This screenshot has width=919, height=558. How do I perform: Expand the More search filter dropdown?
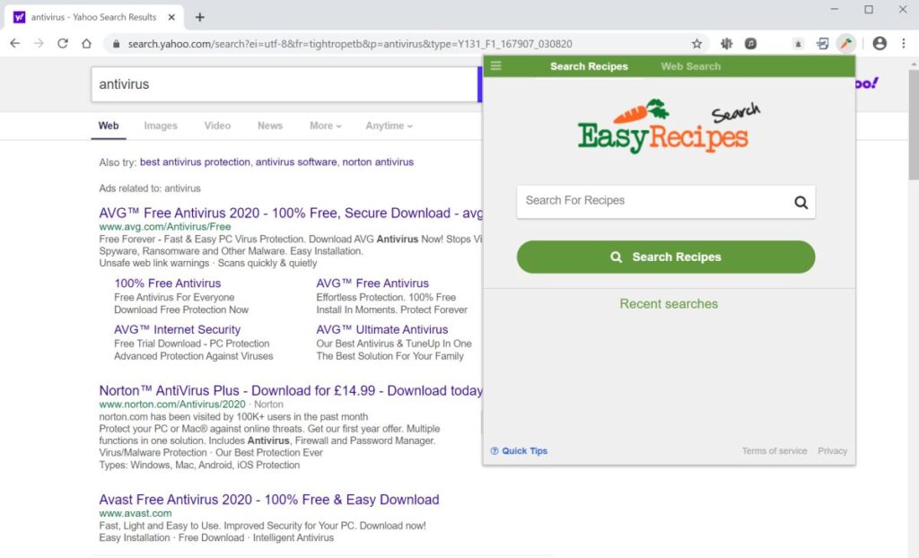(x=325, y=126)
